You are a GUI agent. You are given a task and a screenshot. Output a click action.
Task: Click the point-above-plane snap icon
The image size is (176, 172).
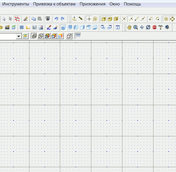pyautogui.click(x=74, y=19)
